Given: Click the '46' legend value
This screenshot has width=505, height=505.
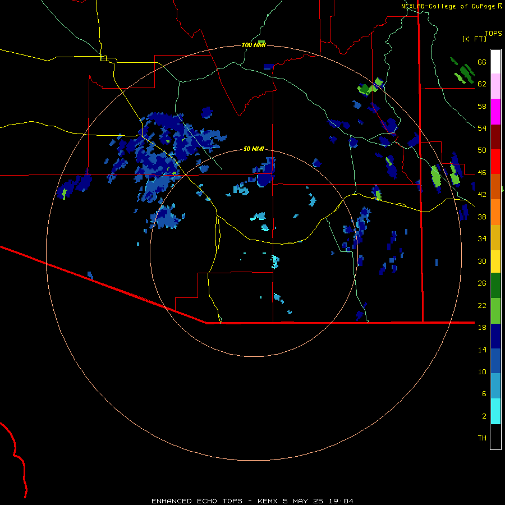Looking at the screenshot, I should pos(482,173).
